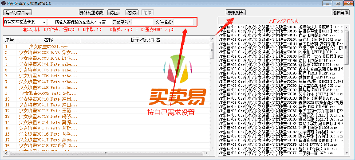Focus the left-side text length input field
Viewport: 355px width, 160px height.
tap(80, 22)
